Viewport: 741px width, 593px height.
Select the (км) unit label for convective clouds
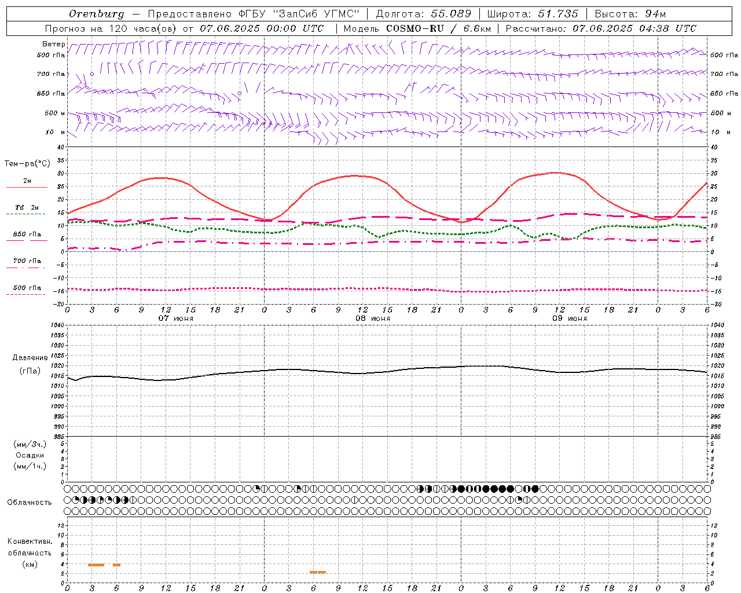click(x=30, y=564)
